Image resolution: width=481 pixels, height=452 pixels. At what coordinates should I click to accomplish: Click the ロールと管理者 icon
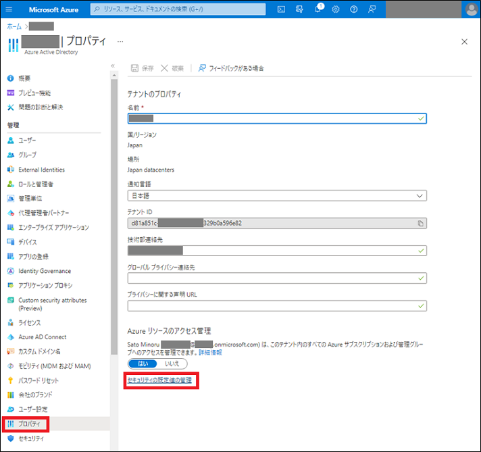pyautogui.click(x=10, y=184)
